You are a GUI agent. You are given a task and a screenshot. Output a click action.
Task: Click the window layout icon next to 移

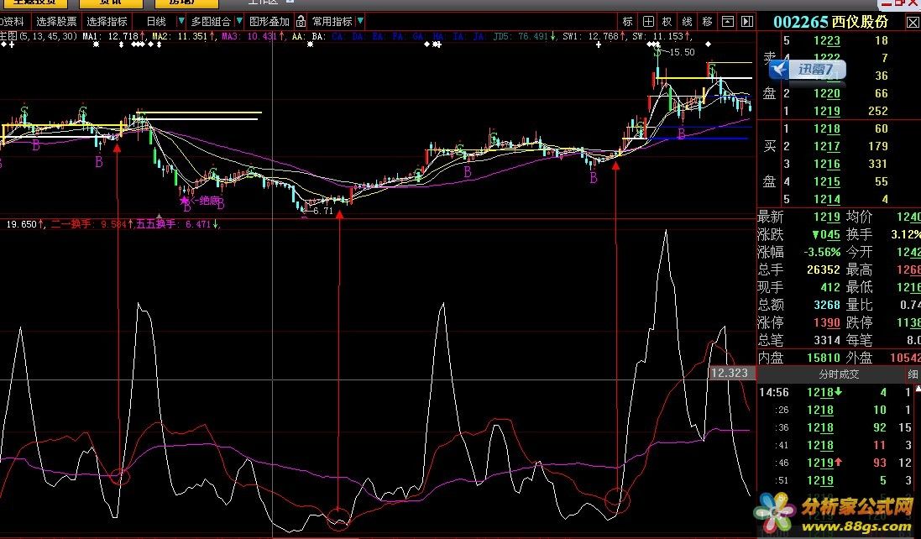tap(727, 22)
